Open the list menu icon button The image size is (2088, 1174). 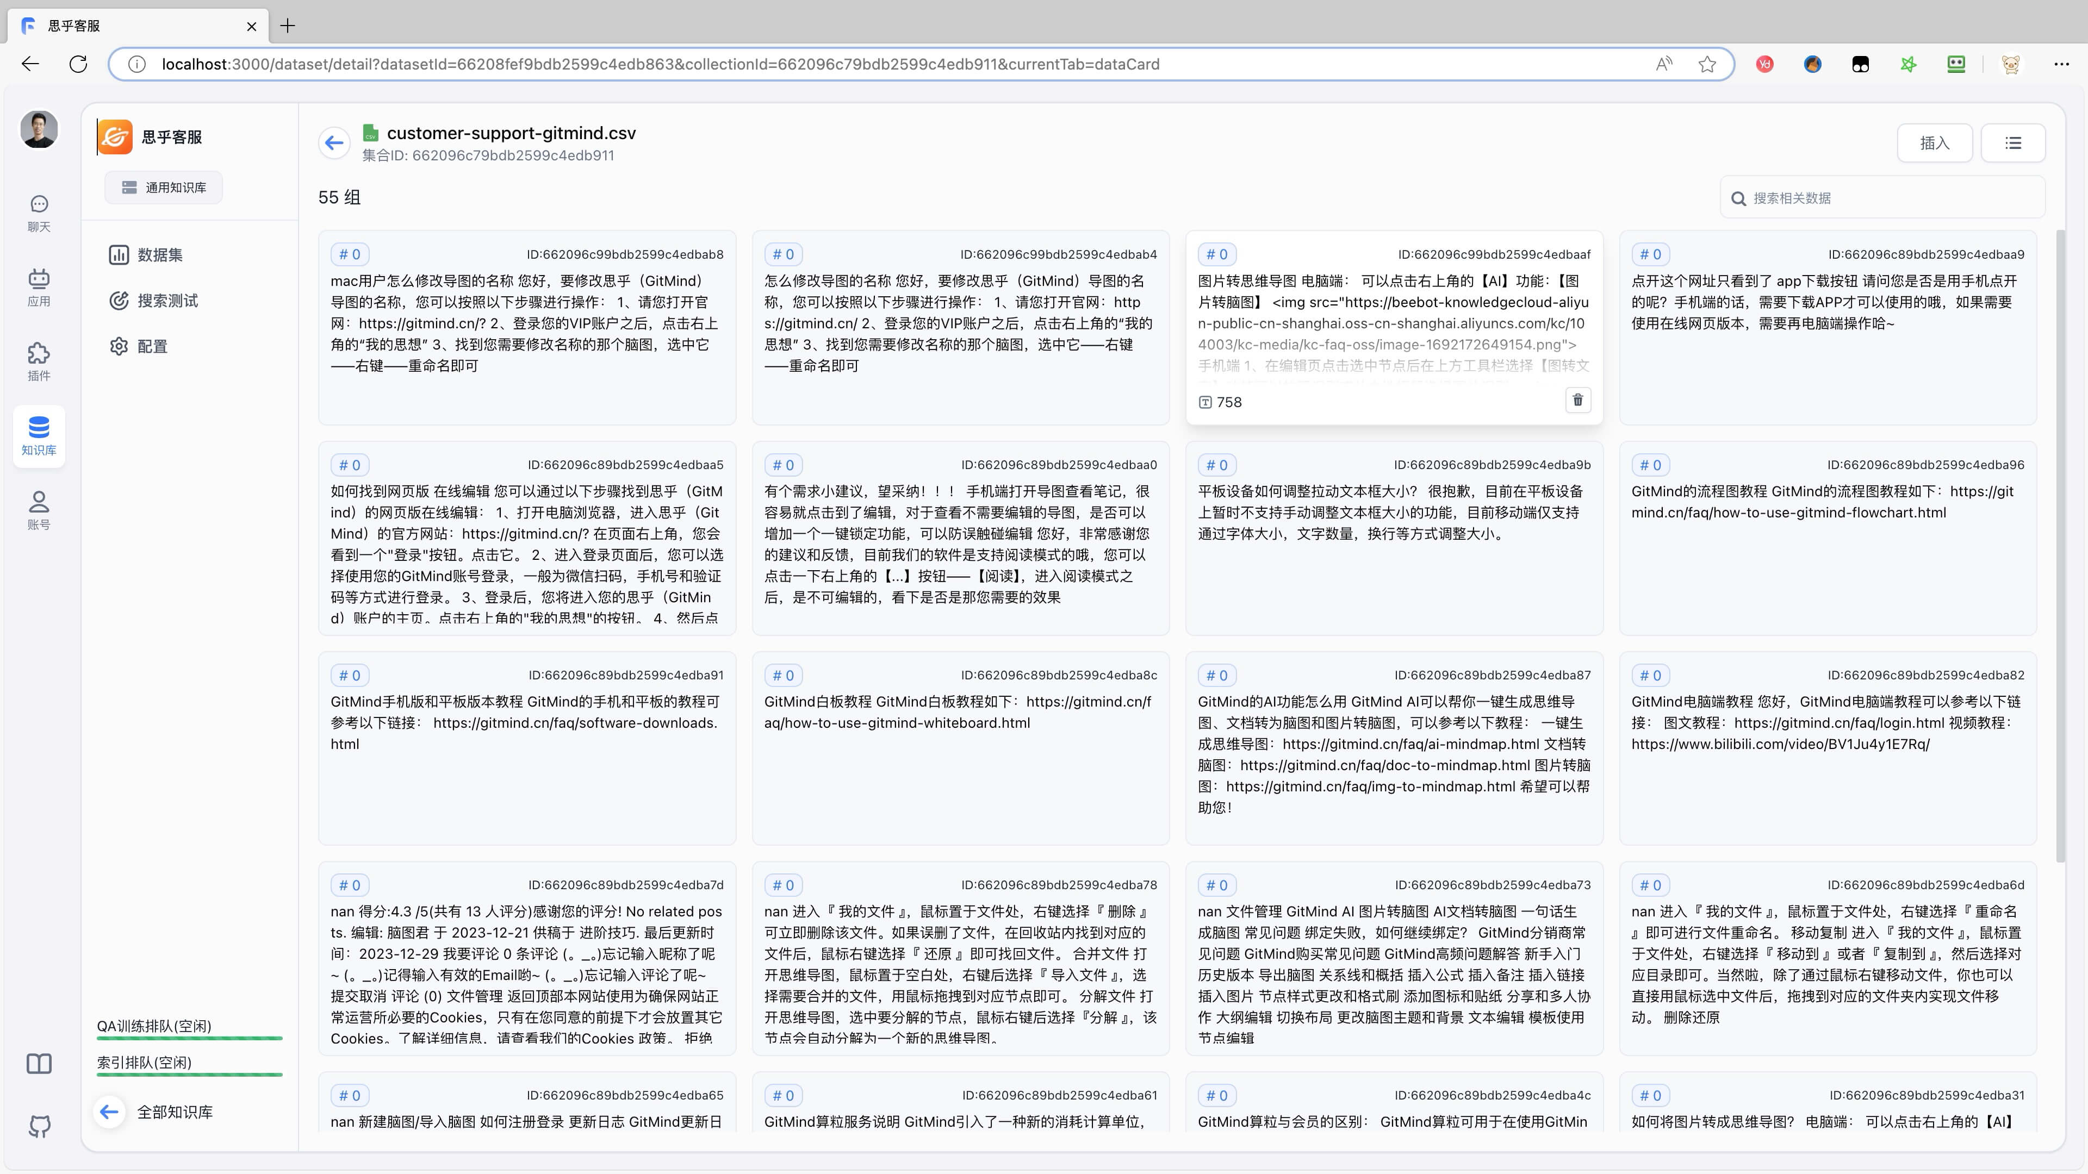coord(2012,143)
